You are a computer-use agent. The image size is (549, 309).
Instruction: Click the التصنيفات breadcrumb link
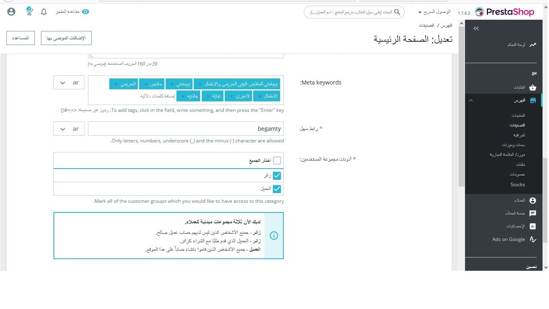point(427,25)
